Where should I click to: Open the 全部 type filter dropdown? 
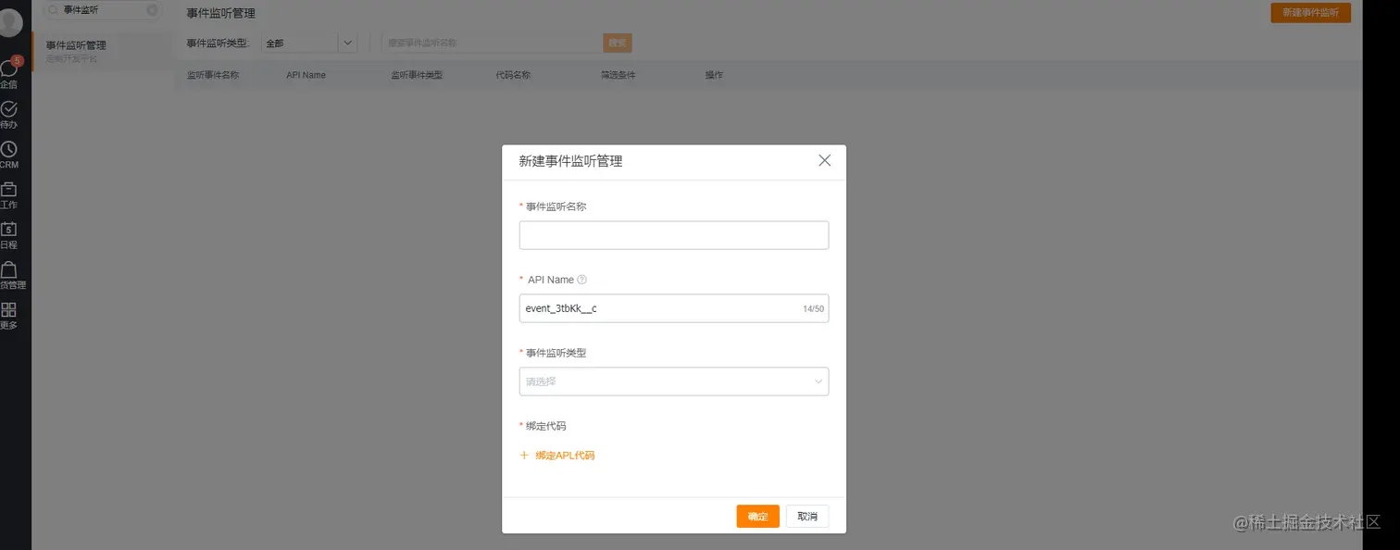click(309, 43)
